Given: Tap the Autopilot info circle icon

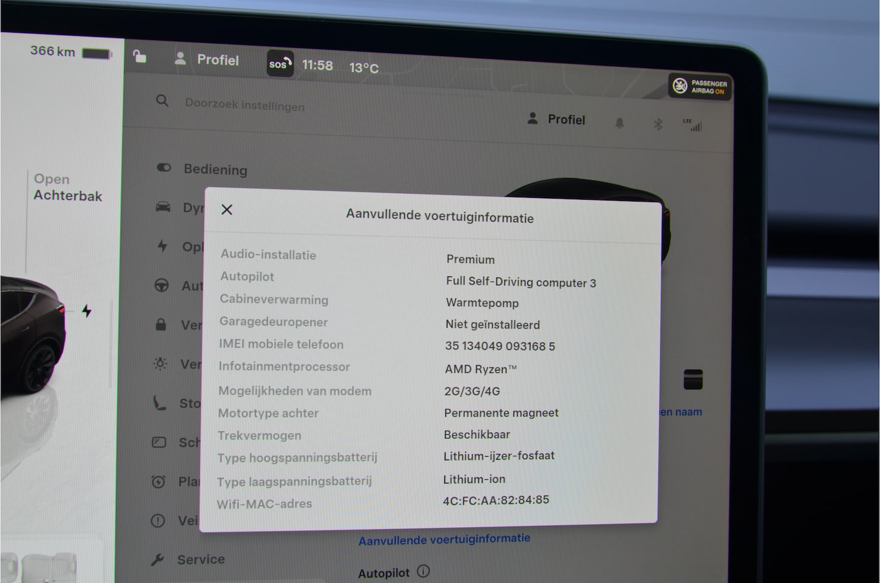Looking at the screenshot, I should pos(424,571).
